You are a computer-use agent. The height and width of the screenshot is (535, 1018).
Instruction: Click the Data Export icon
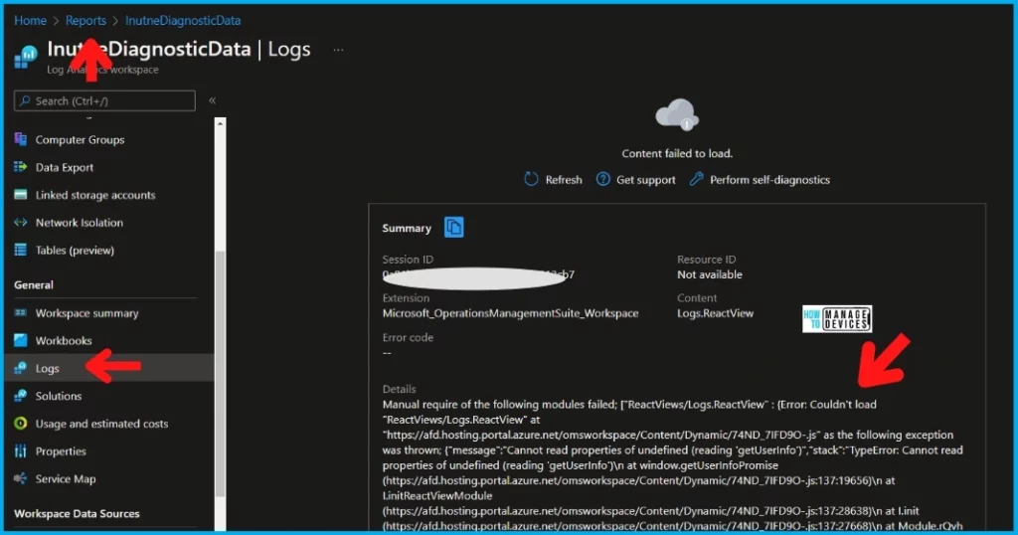(x=21, y=167)
